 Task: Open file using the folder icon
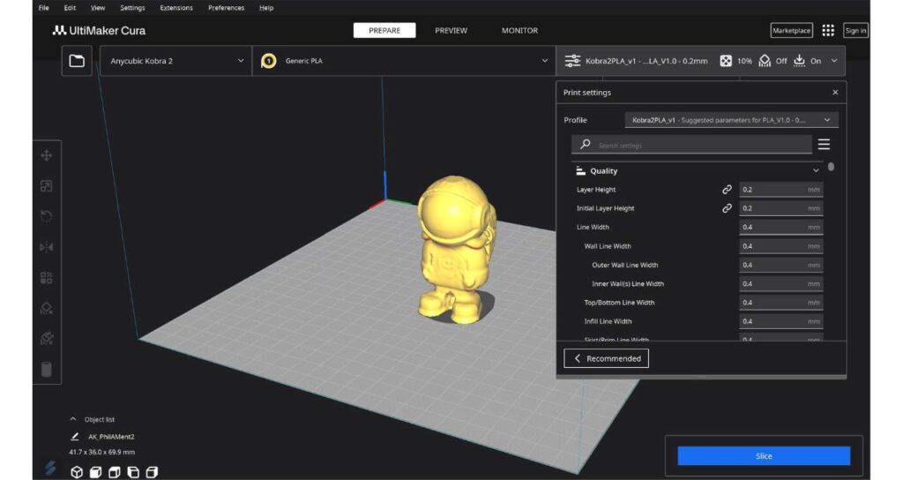(x=77, y=61)
